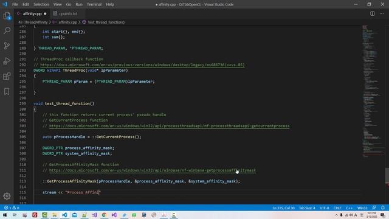Open Windows Action Center notifications
The image size is (389, 219).
pyautogui.click(x=382, y=215)
